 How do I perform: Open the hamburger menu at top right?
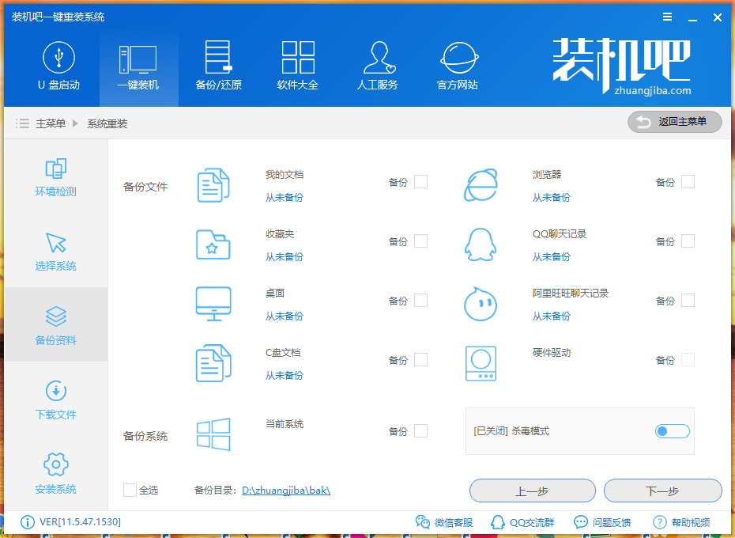click(667, 16)
